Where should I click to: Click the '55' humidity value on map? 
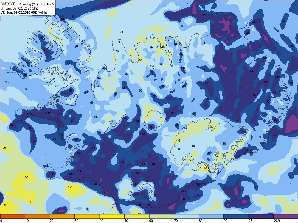(27, 177)
